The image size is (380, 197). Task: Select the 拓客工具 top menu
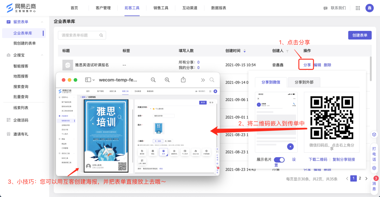point(132,8)
